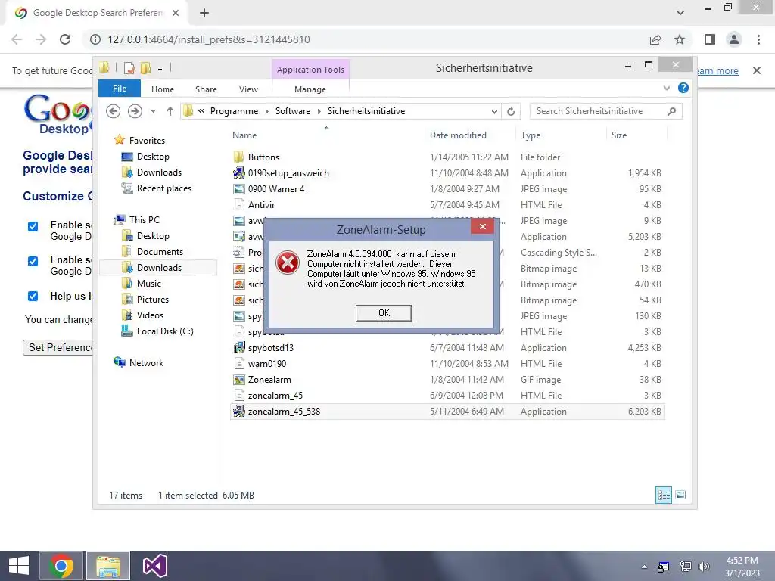This screenshot has width=775, height=581.
Task: Select spybotsd13 application icon
Action: tap(238, 348)
